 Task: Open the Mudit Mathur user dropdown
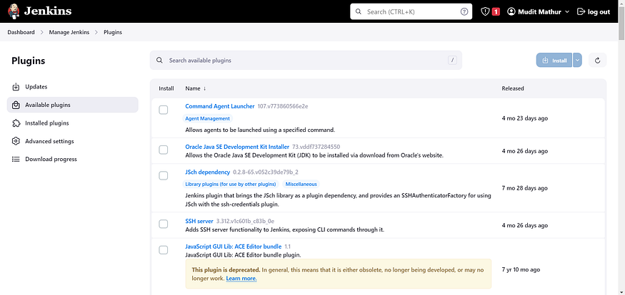[x=538, y=12]
